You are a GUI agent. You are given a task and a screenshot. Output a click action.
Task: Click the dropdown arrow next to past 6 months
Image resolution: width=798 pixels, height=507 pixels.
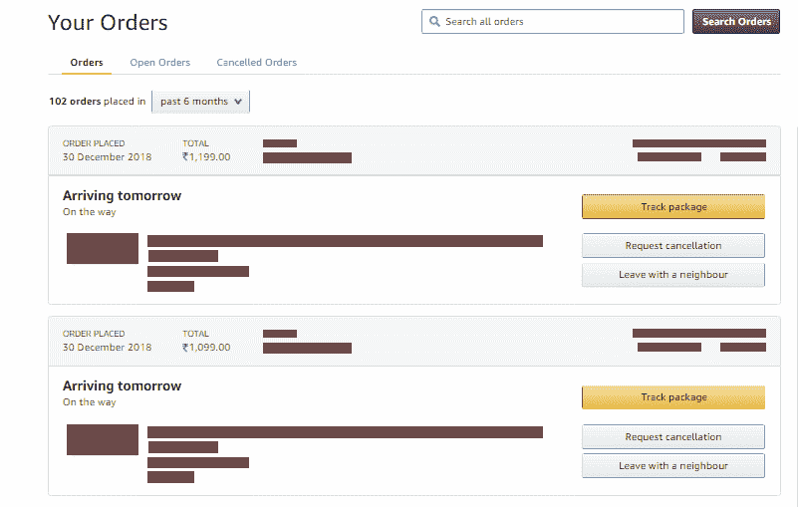click(238, 102)
